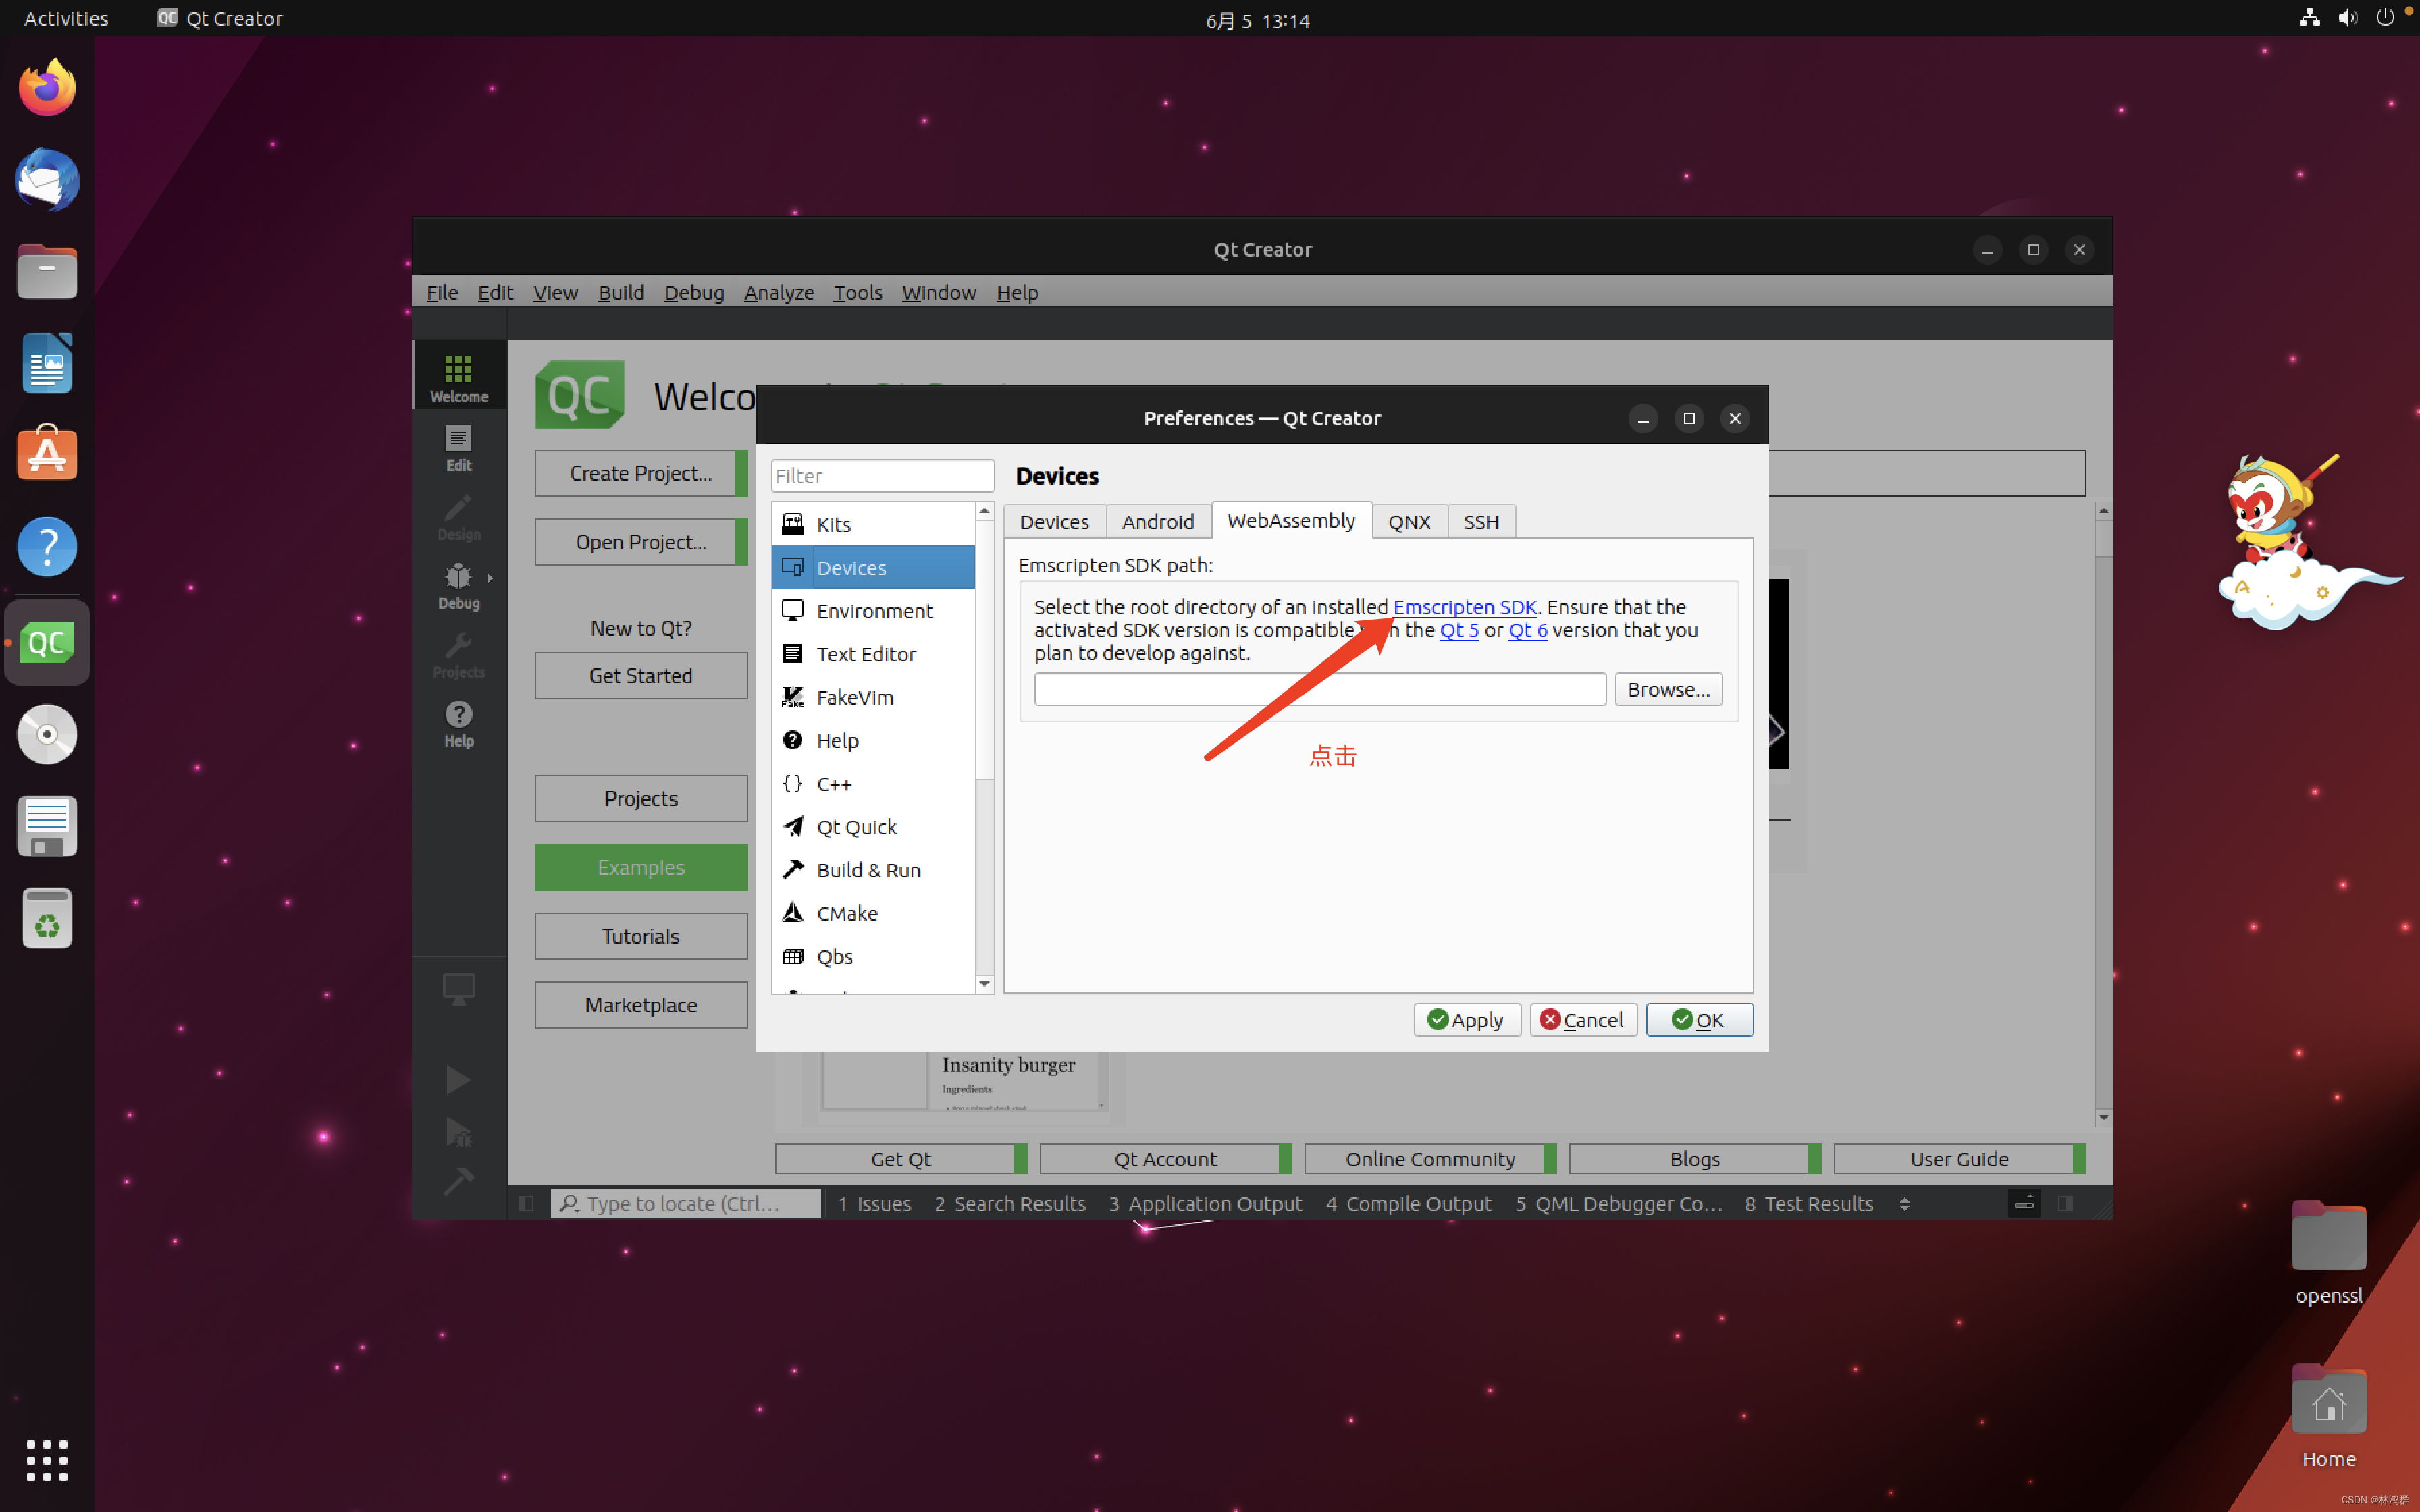Image resolution: width=2420 pixels, height=1512 pixels.
Task: Expand the output panes selector arrows
Action: pos(1904,1204)
